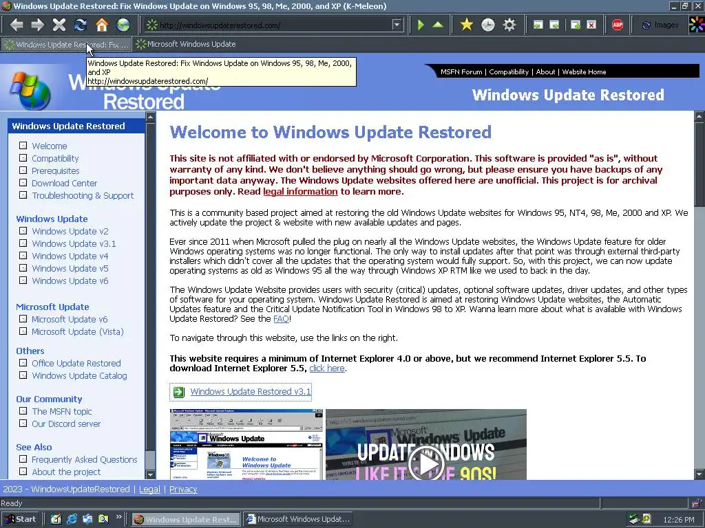This screenshot has width=705, height=528.
Task: Click into the address bar URL field
Action: [275, 25]
